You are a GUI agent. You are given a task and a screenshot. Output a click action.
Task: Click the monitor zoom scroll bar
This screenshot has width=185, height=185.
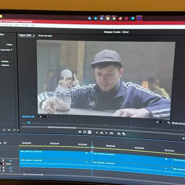click(x=62, y=128)
